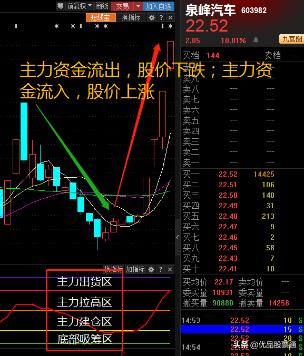Select the 买二 price 22.51
The width and height of the screenshot is (304, 356).
pyautogui.click(x=228, y=185)
